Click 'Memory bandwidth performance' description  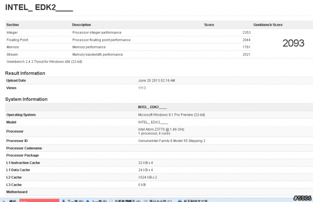(98, 54)
